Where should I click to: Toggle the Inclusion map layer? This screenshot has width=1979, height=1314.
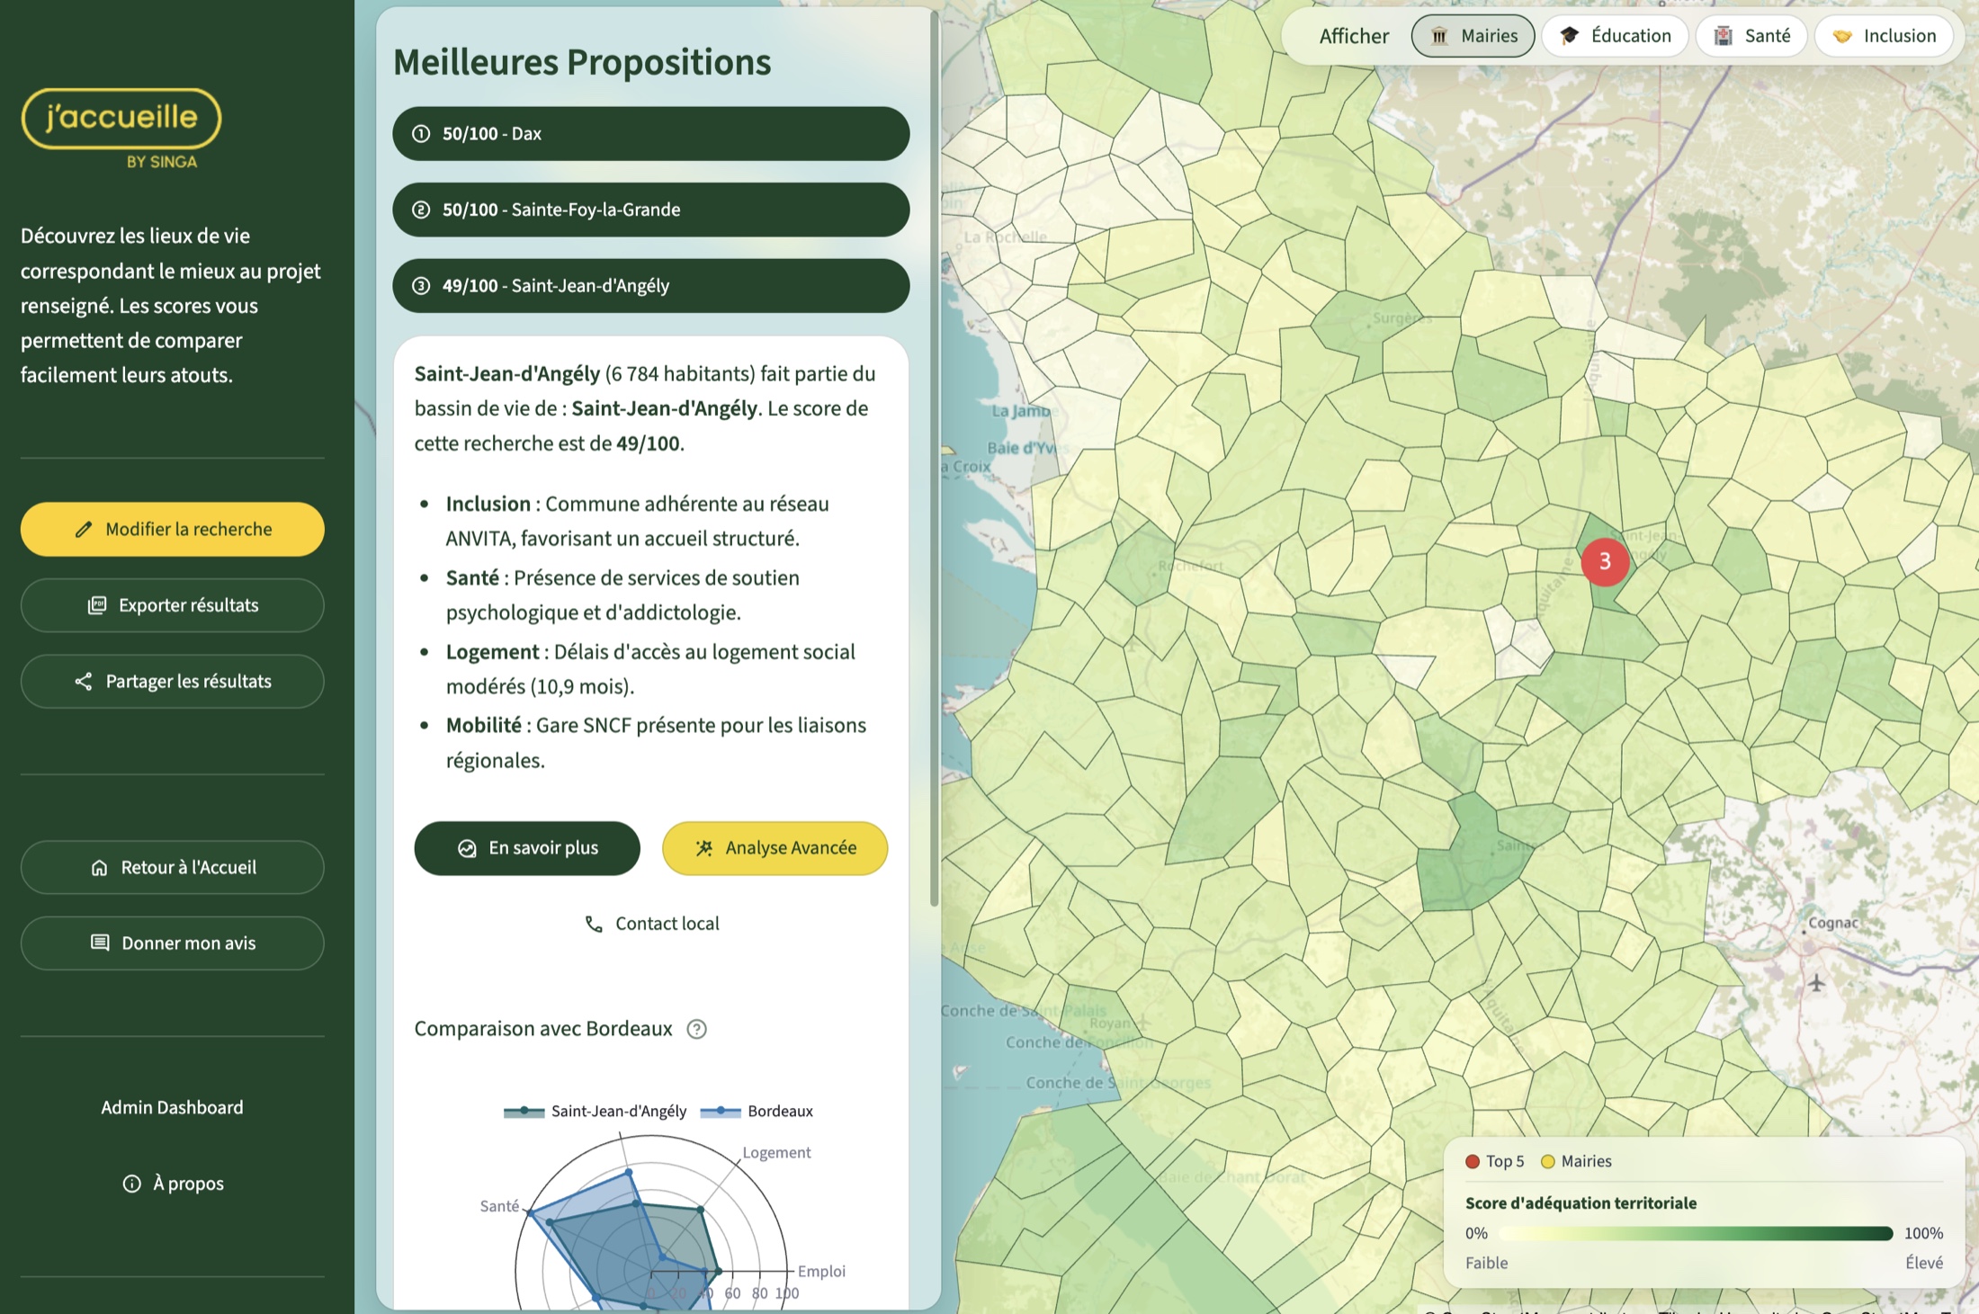[x=1884, y=36]
